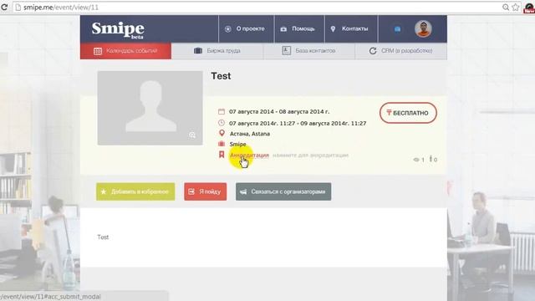This screenshot has height=301, width=535.
Task: Click the event placeholder image thumbnail
Action: (x=150, y=108)
